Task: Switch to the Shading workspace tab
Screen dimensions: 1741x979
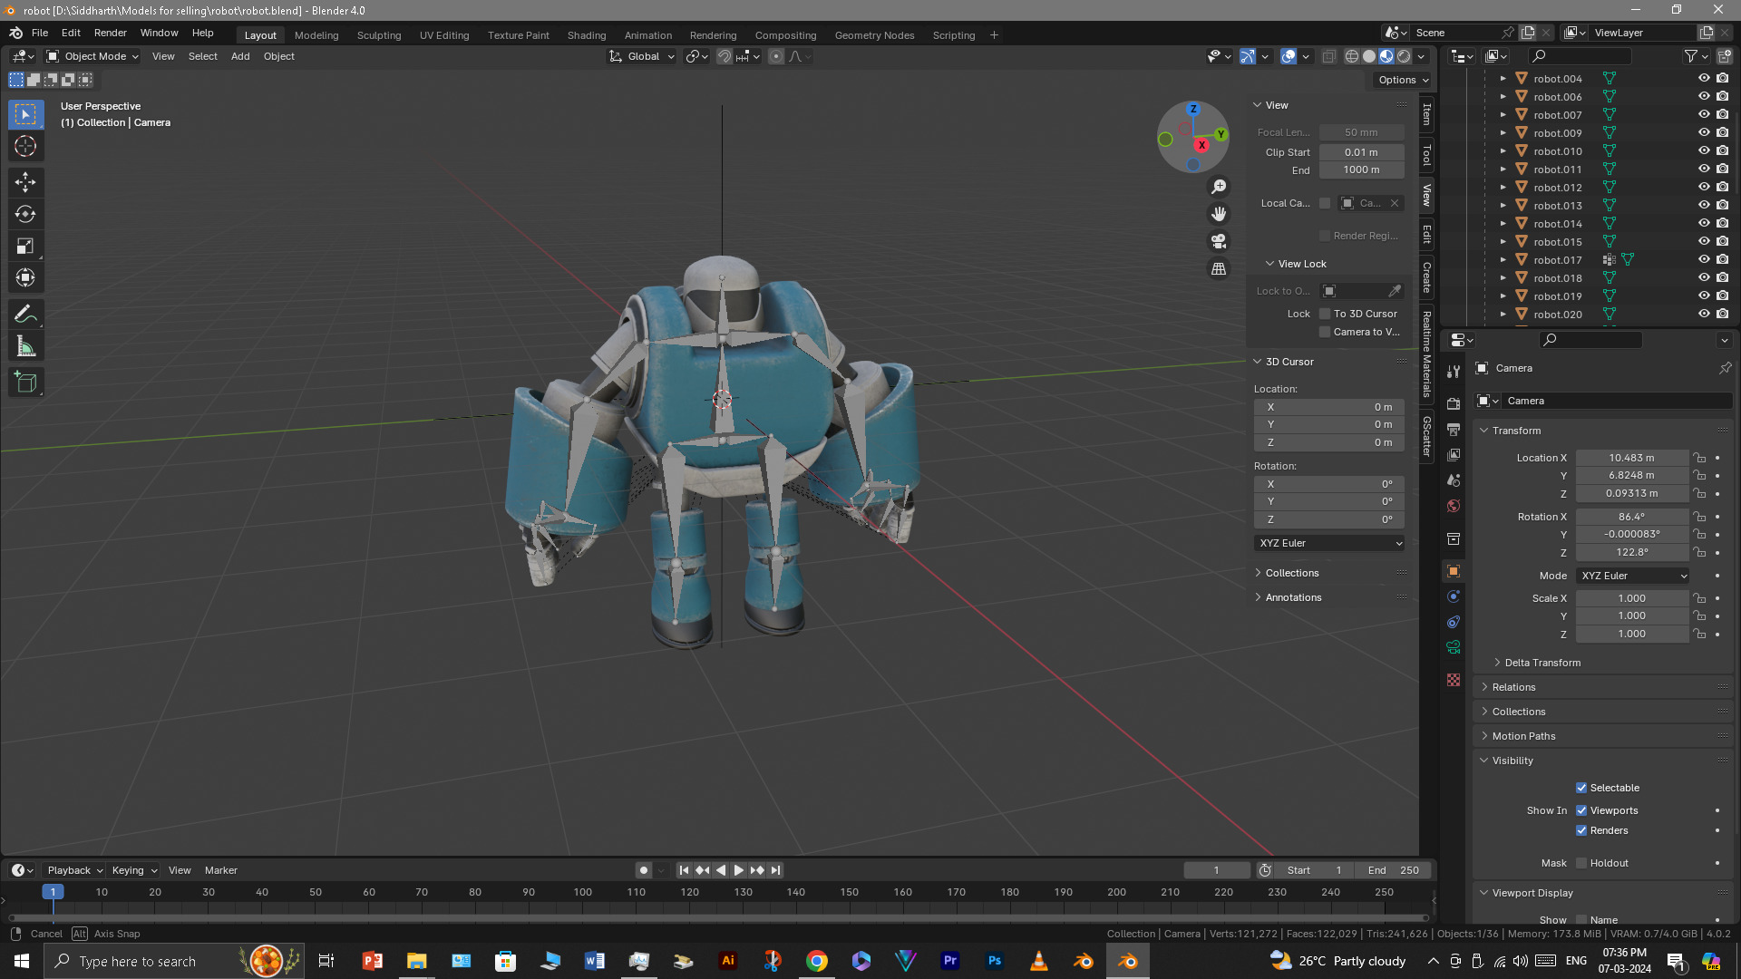Action: tap(587, 35)
